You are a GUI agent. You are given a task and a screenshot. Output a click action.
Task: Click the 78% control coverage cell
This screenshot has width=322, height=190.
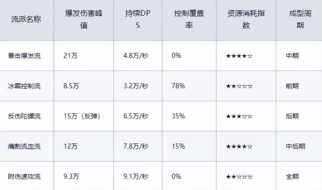pos(178,86)
